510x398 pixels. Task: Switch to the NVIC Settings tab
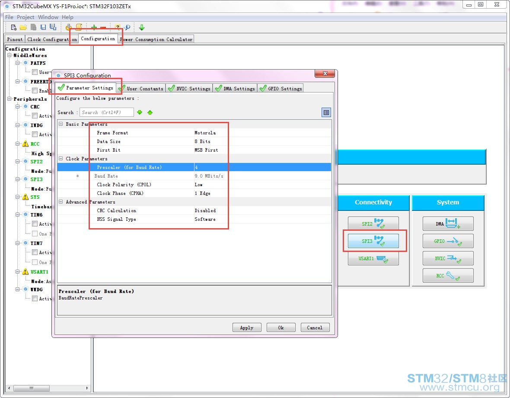[190, 89]
